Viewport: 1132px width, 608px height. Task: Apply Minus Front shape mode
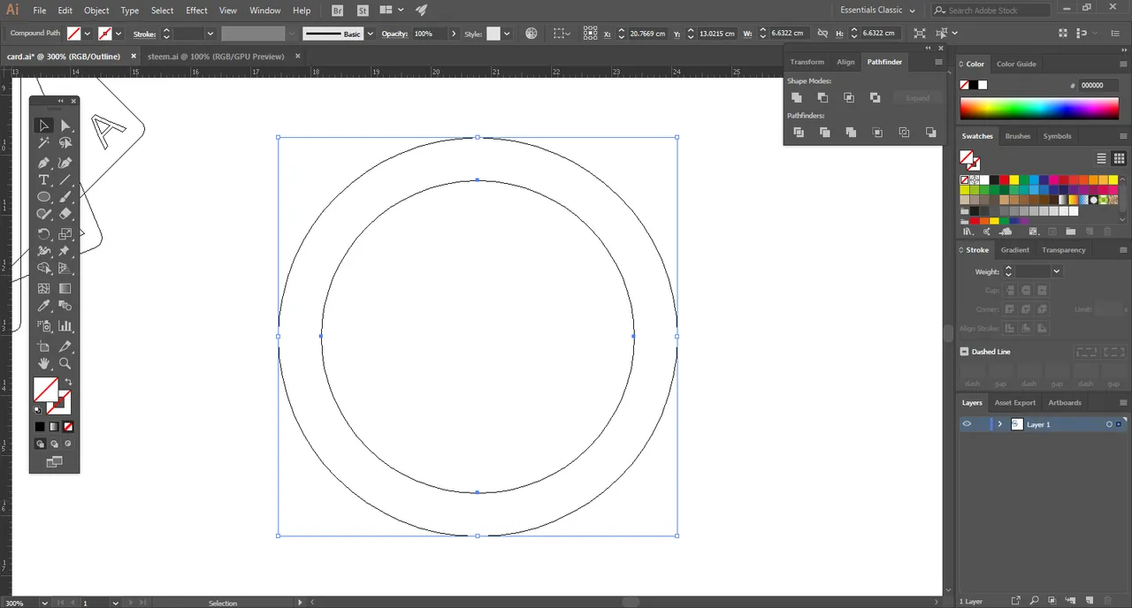(822, 97)
